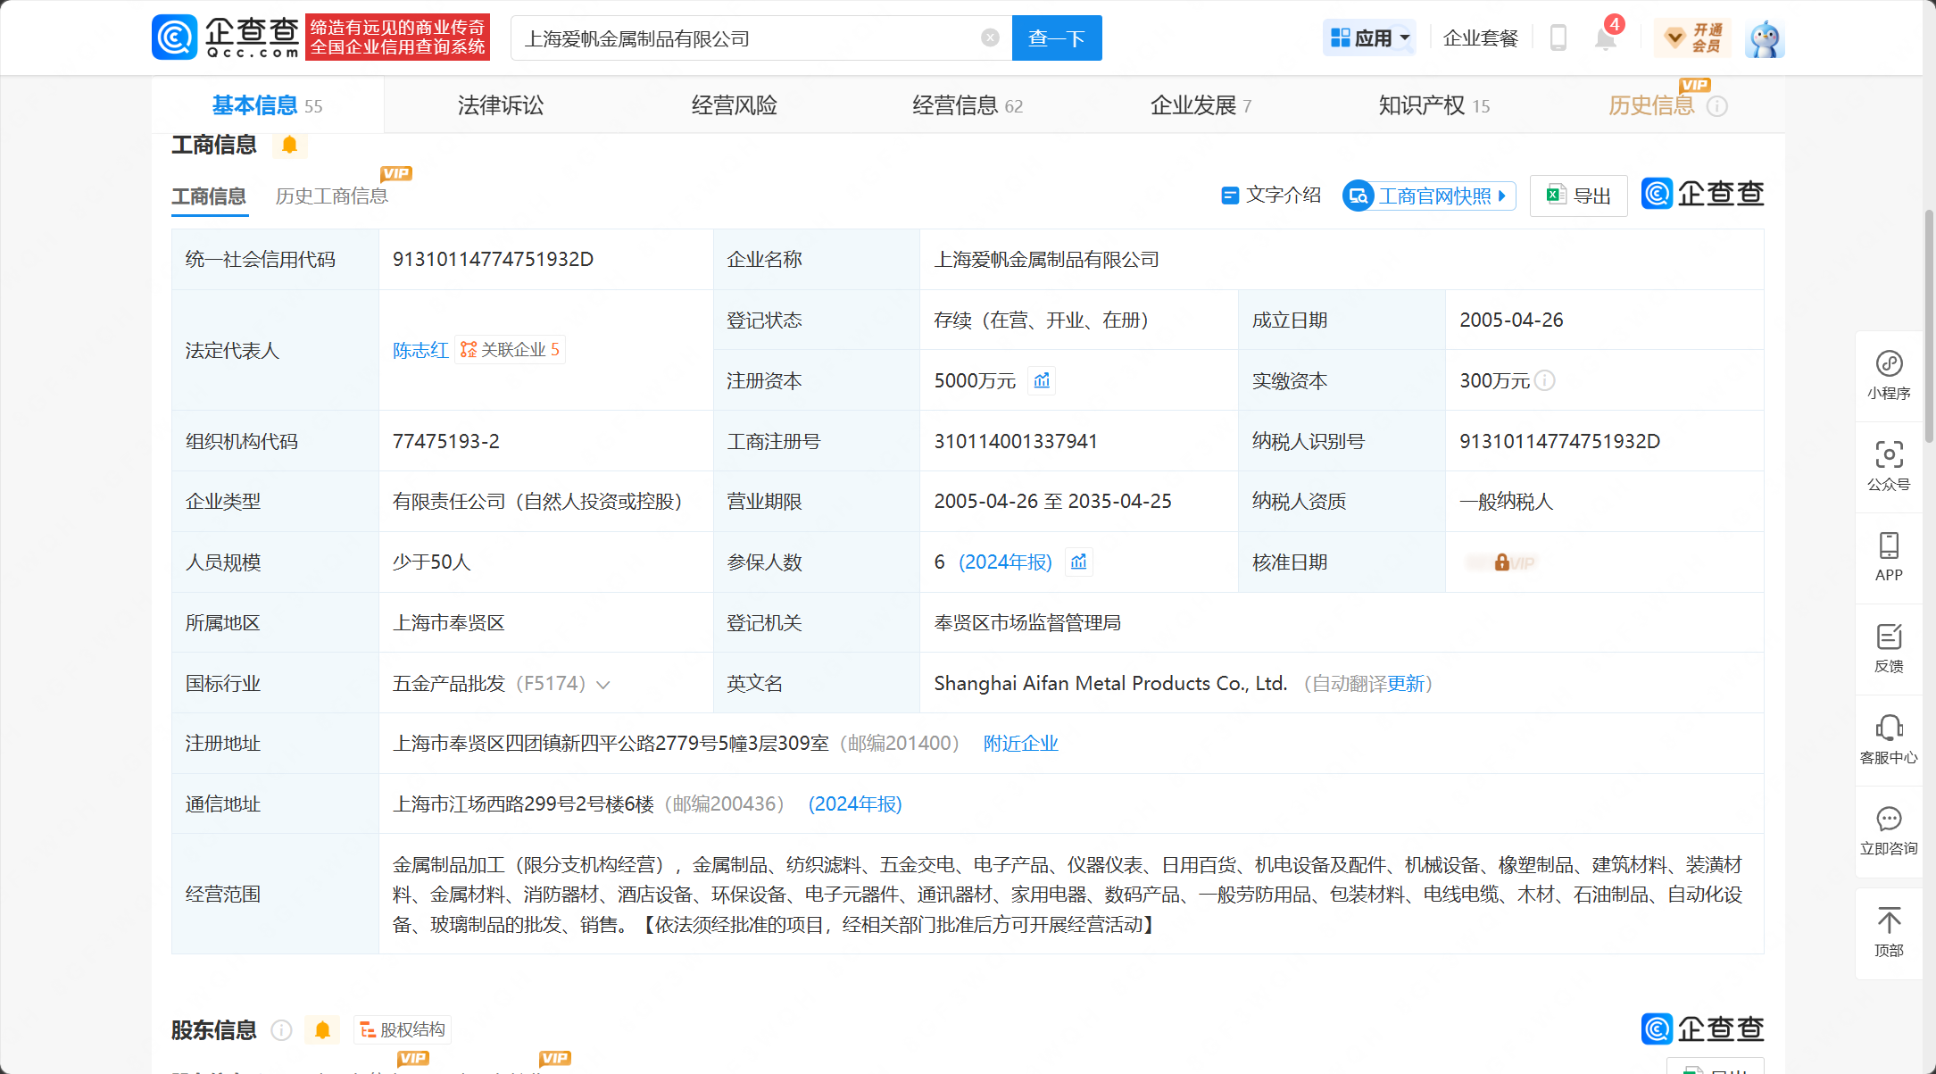
Task: Toggle the 股东信息 monitoring bell
Action: point(322,1030)
